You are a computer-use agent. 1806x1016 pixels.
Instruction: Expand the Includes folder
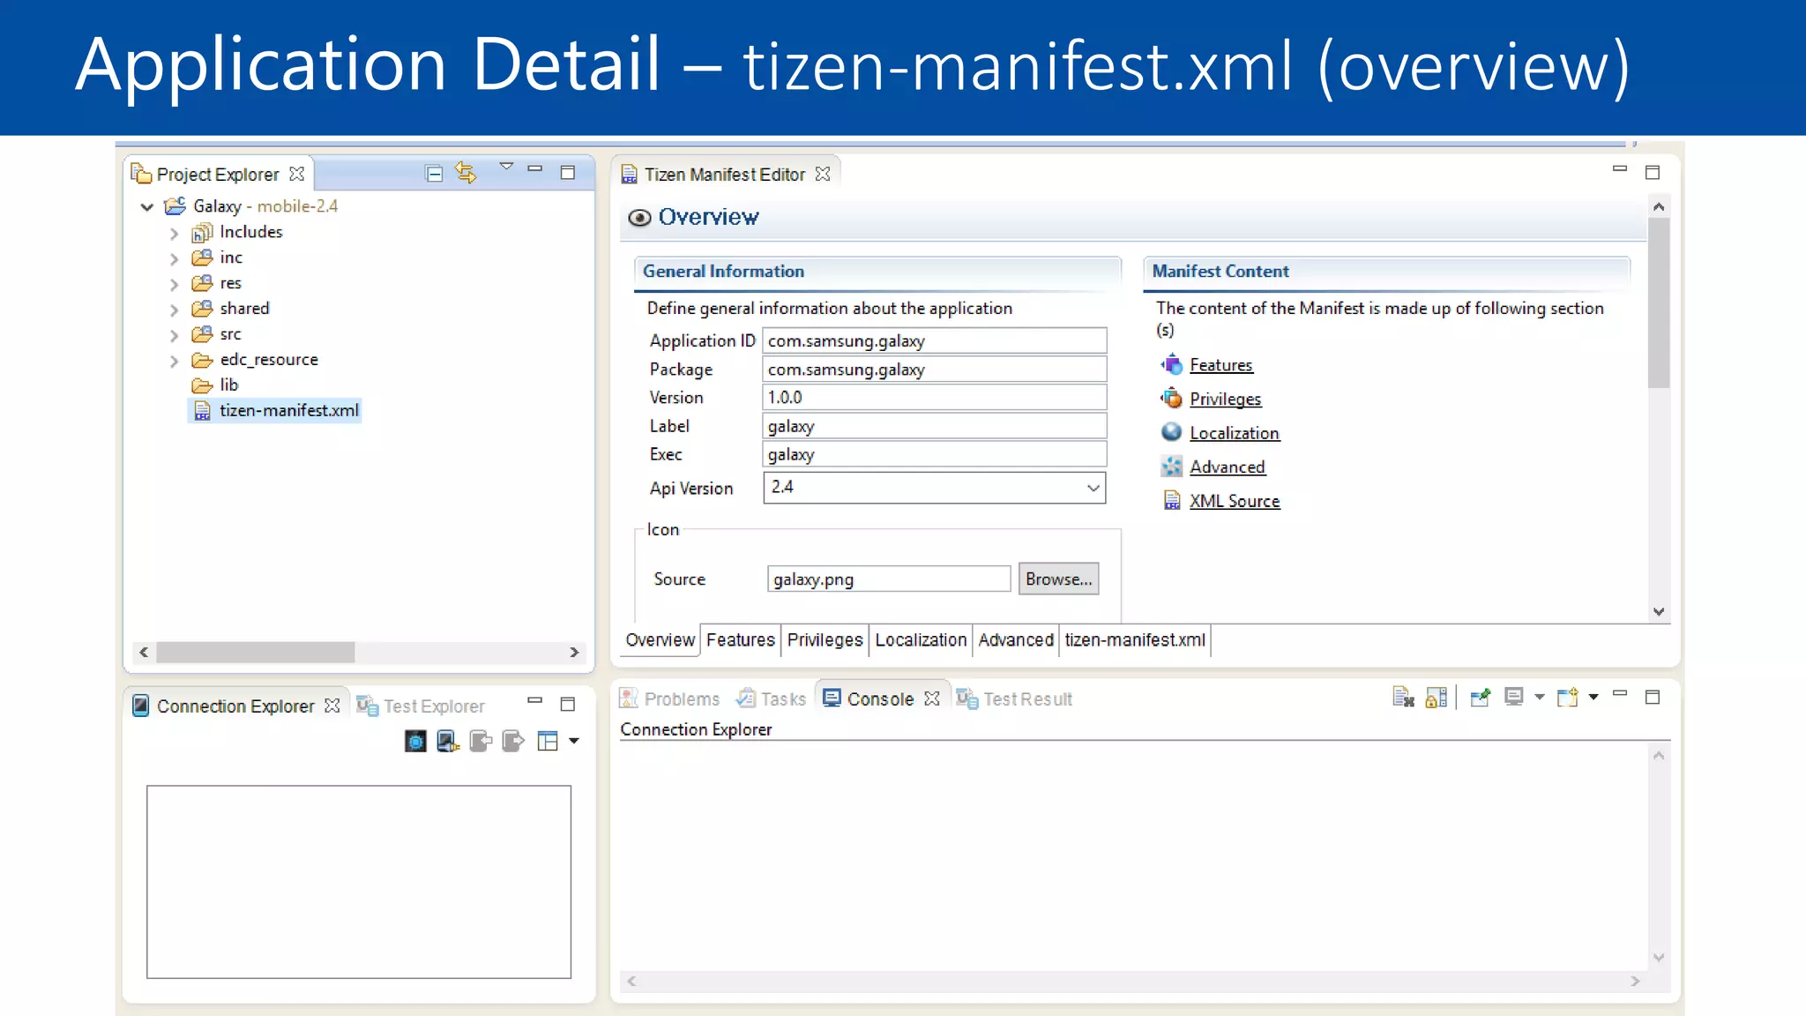[174, 234]
